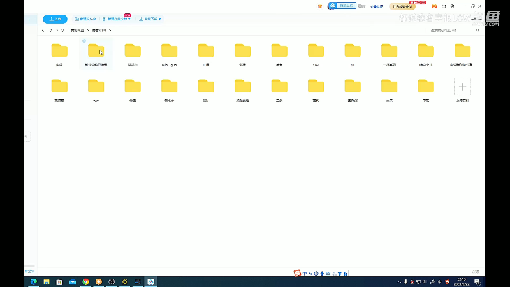Click the blue Upload button

click(55, 19)
